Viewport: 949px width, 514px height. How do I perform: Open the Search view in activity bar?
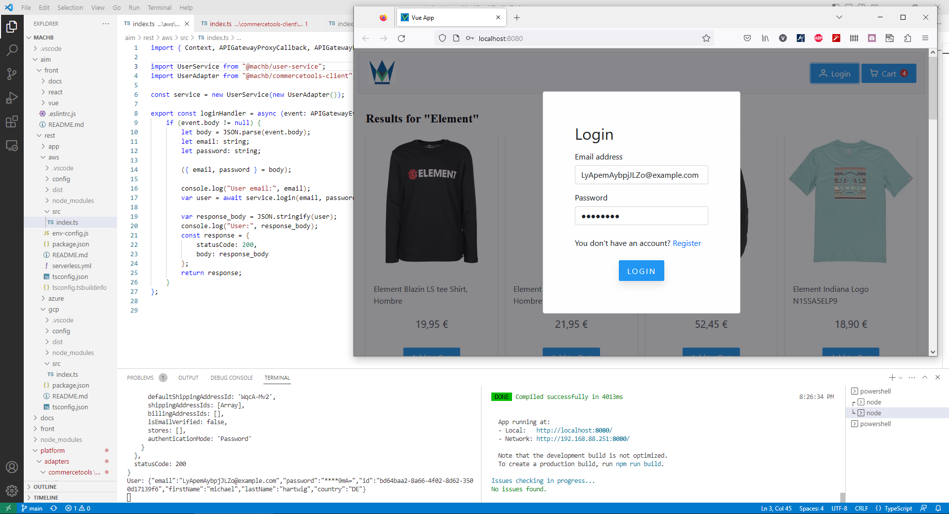pos(12,50)
